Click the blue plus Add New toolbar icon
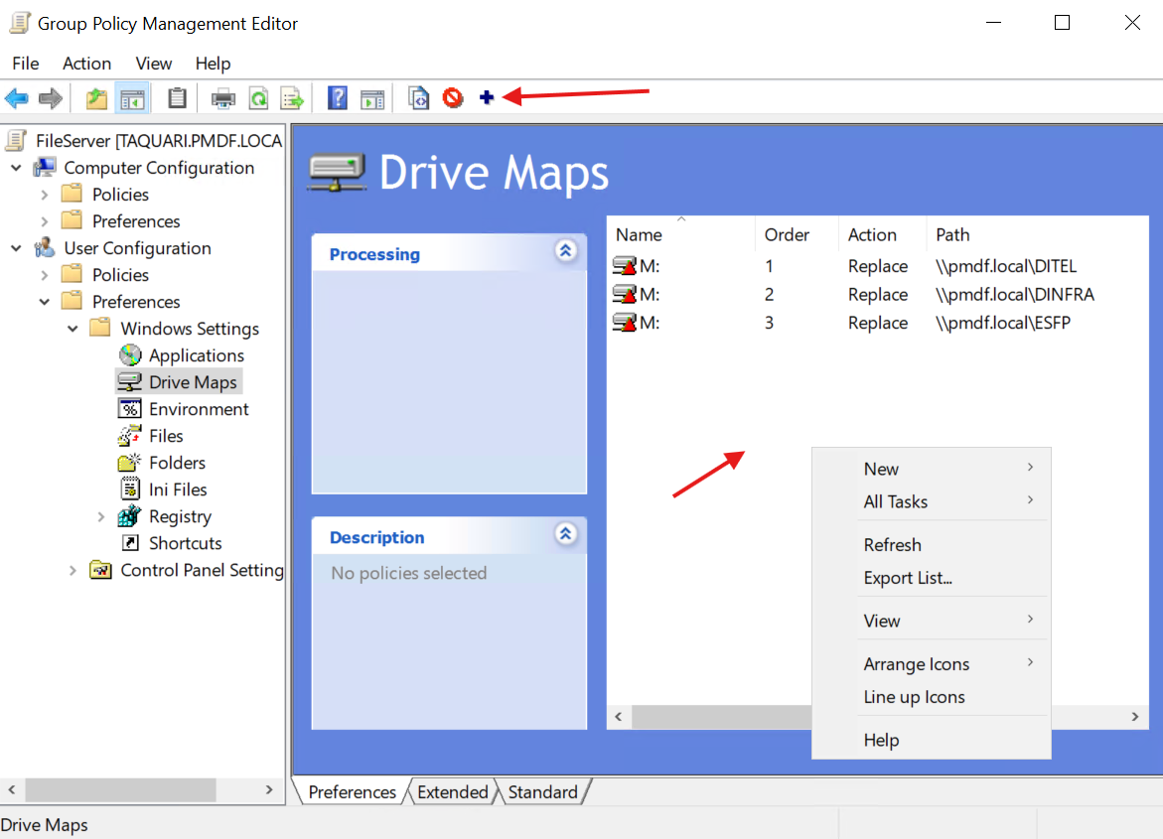 pyautogui.click(x=487, y=98)
